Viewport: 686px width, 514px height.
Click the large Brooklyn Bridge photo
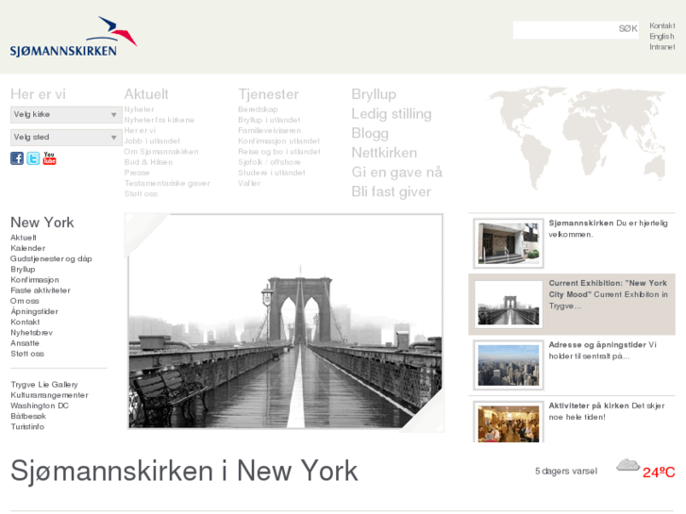(285, 322)
